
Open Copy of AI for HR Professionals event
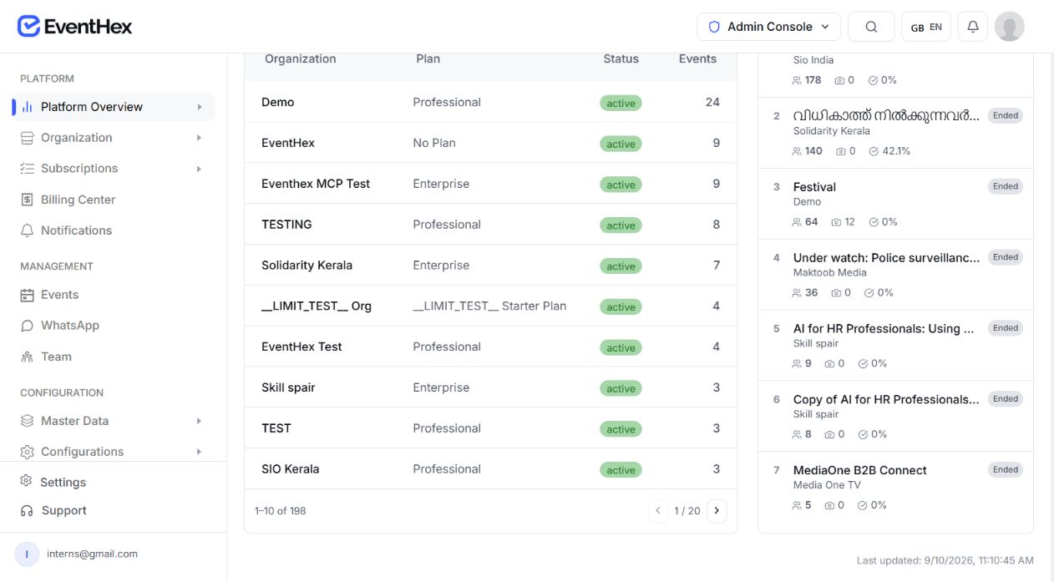tap(895, 416)
